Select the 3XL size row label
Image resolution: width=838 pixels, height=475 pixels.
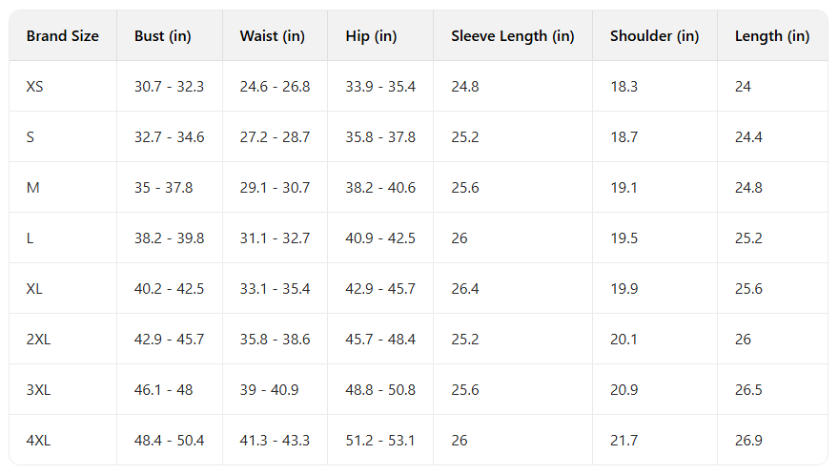pyautogui.click(x=38, y=390)
